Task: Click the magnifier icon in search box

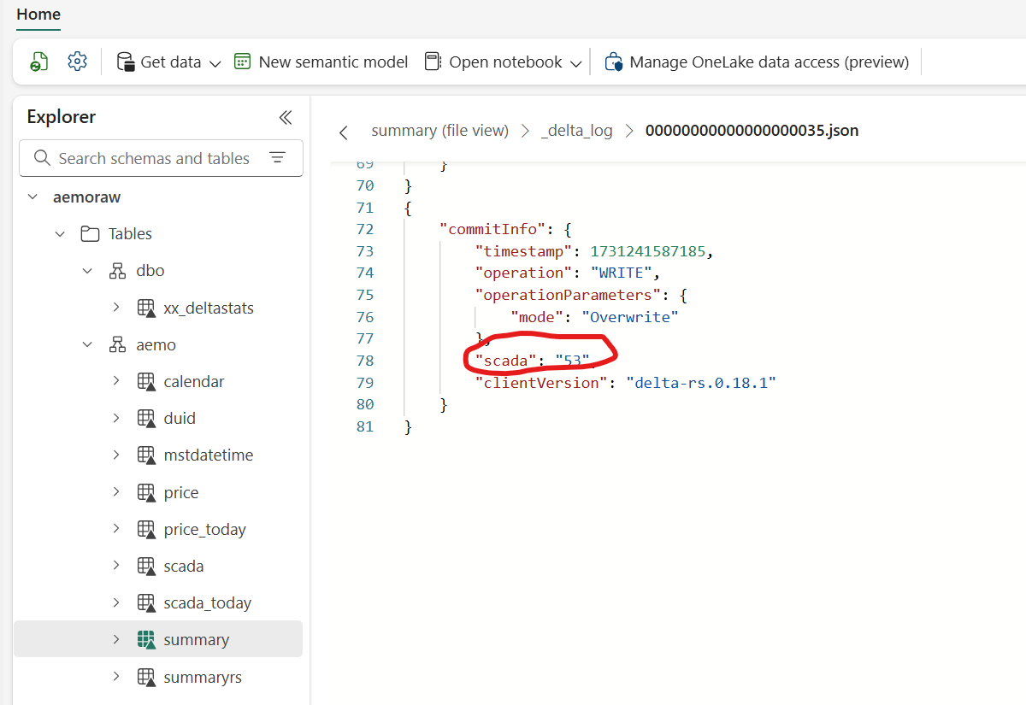Action: 42,158
